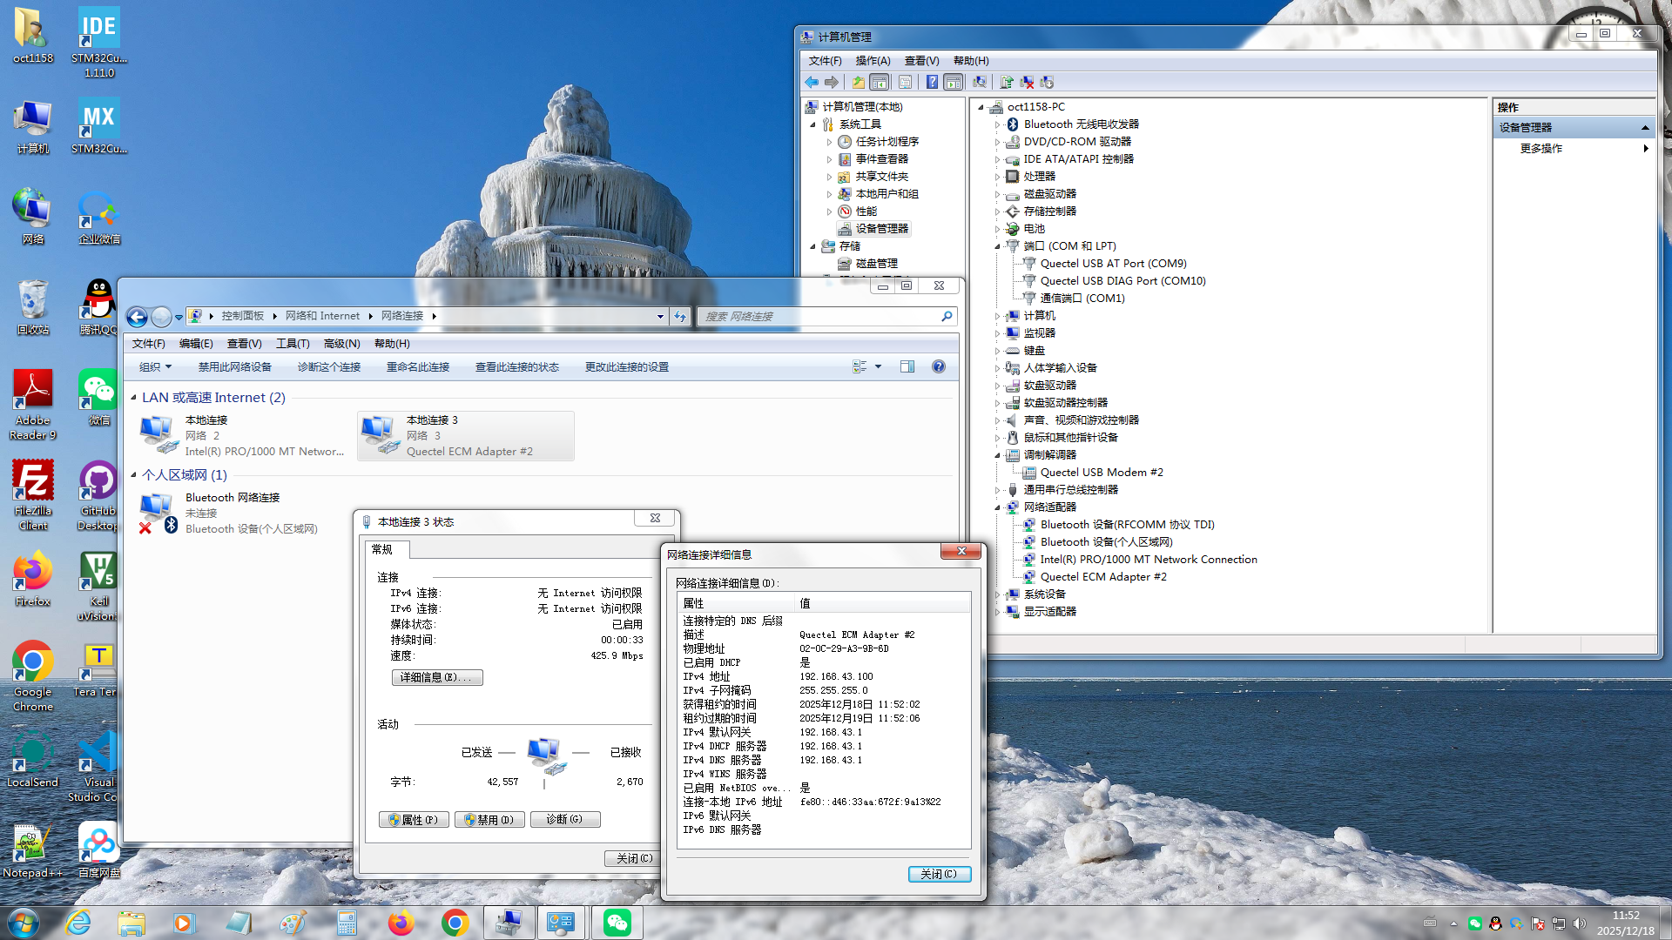Click 关闭(C) in network details dialog
Image resolution: width=1672 pixels, height=940 pixels.
point(939,874)
